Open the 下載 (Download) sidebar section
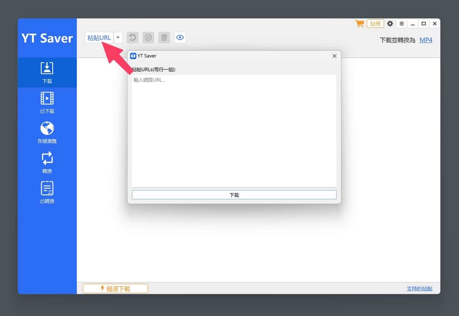This screenshot has width=459, height=316. click(47, 73)
